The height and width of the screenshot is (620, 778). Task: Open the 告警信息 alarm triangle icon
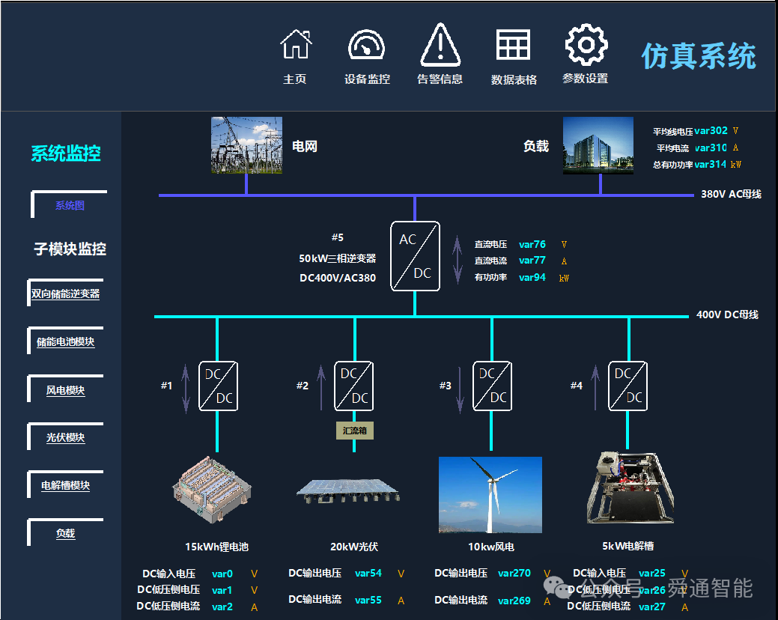439,46
